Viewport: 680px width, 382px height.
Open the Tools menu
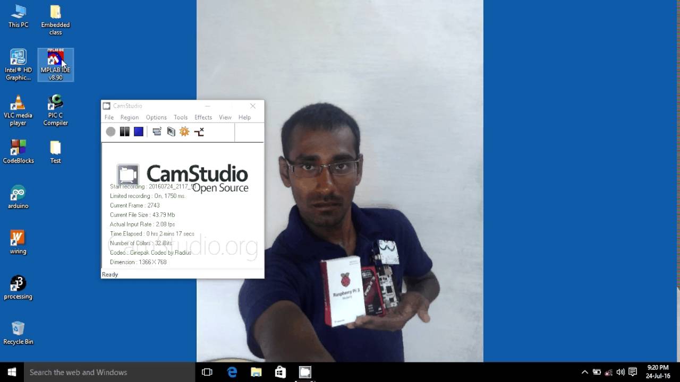(x=181, y=117)
